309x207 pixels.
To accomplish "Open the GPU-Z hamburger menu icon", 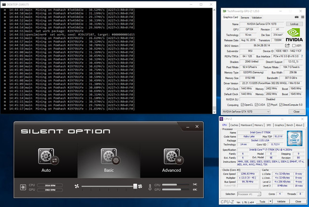I will coord(303,17).
